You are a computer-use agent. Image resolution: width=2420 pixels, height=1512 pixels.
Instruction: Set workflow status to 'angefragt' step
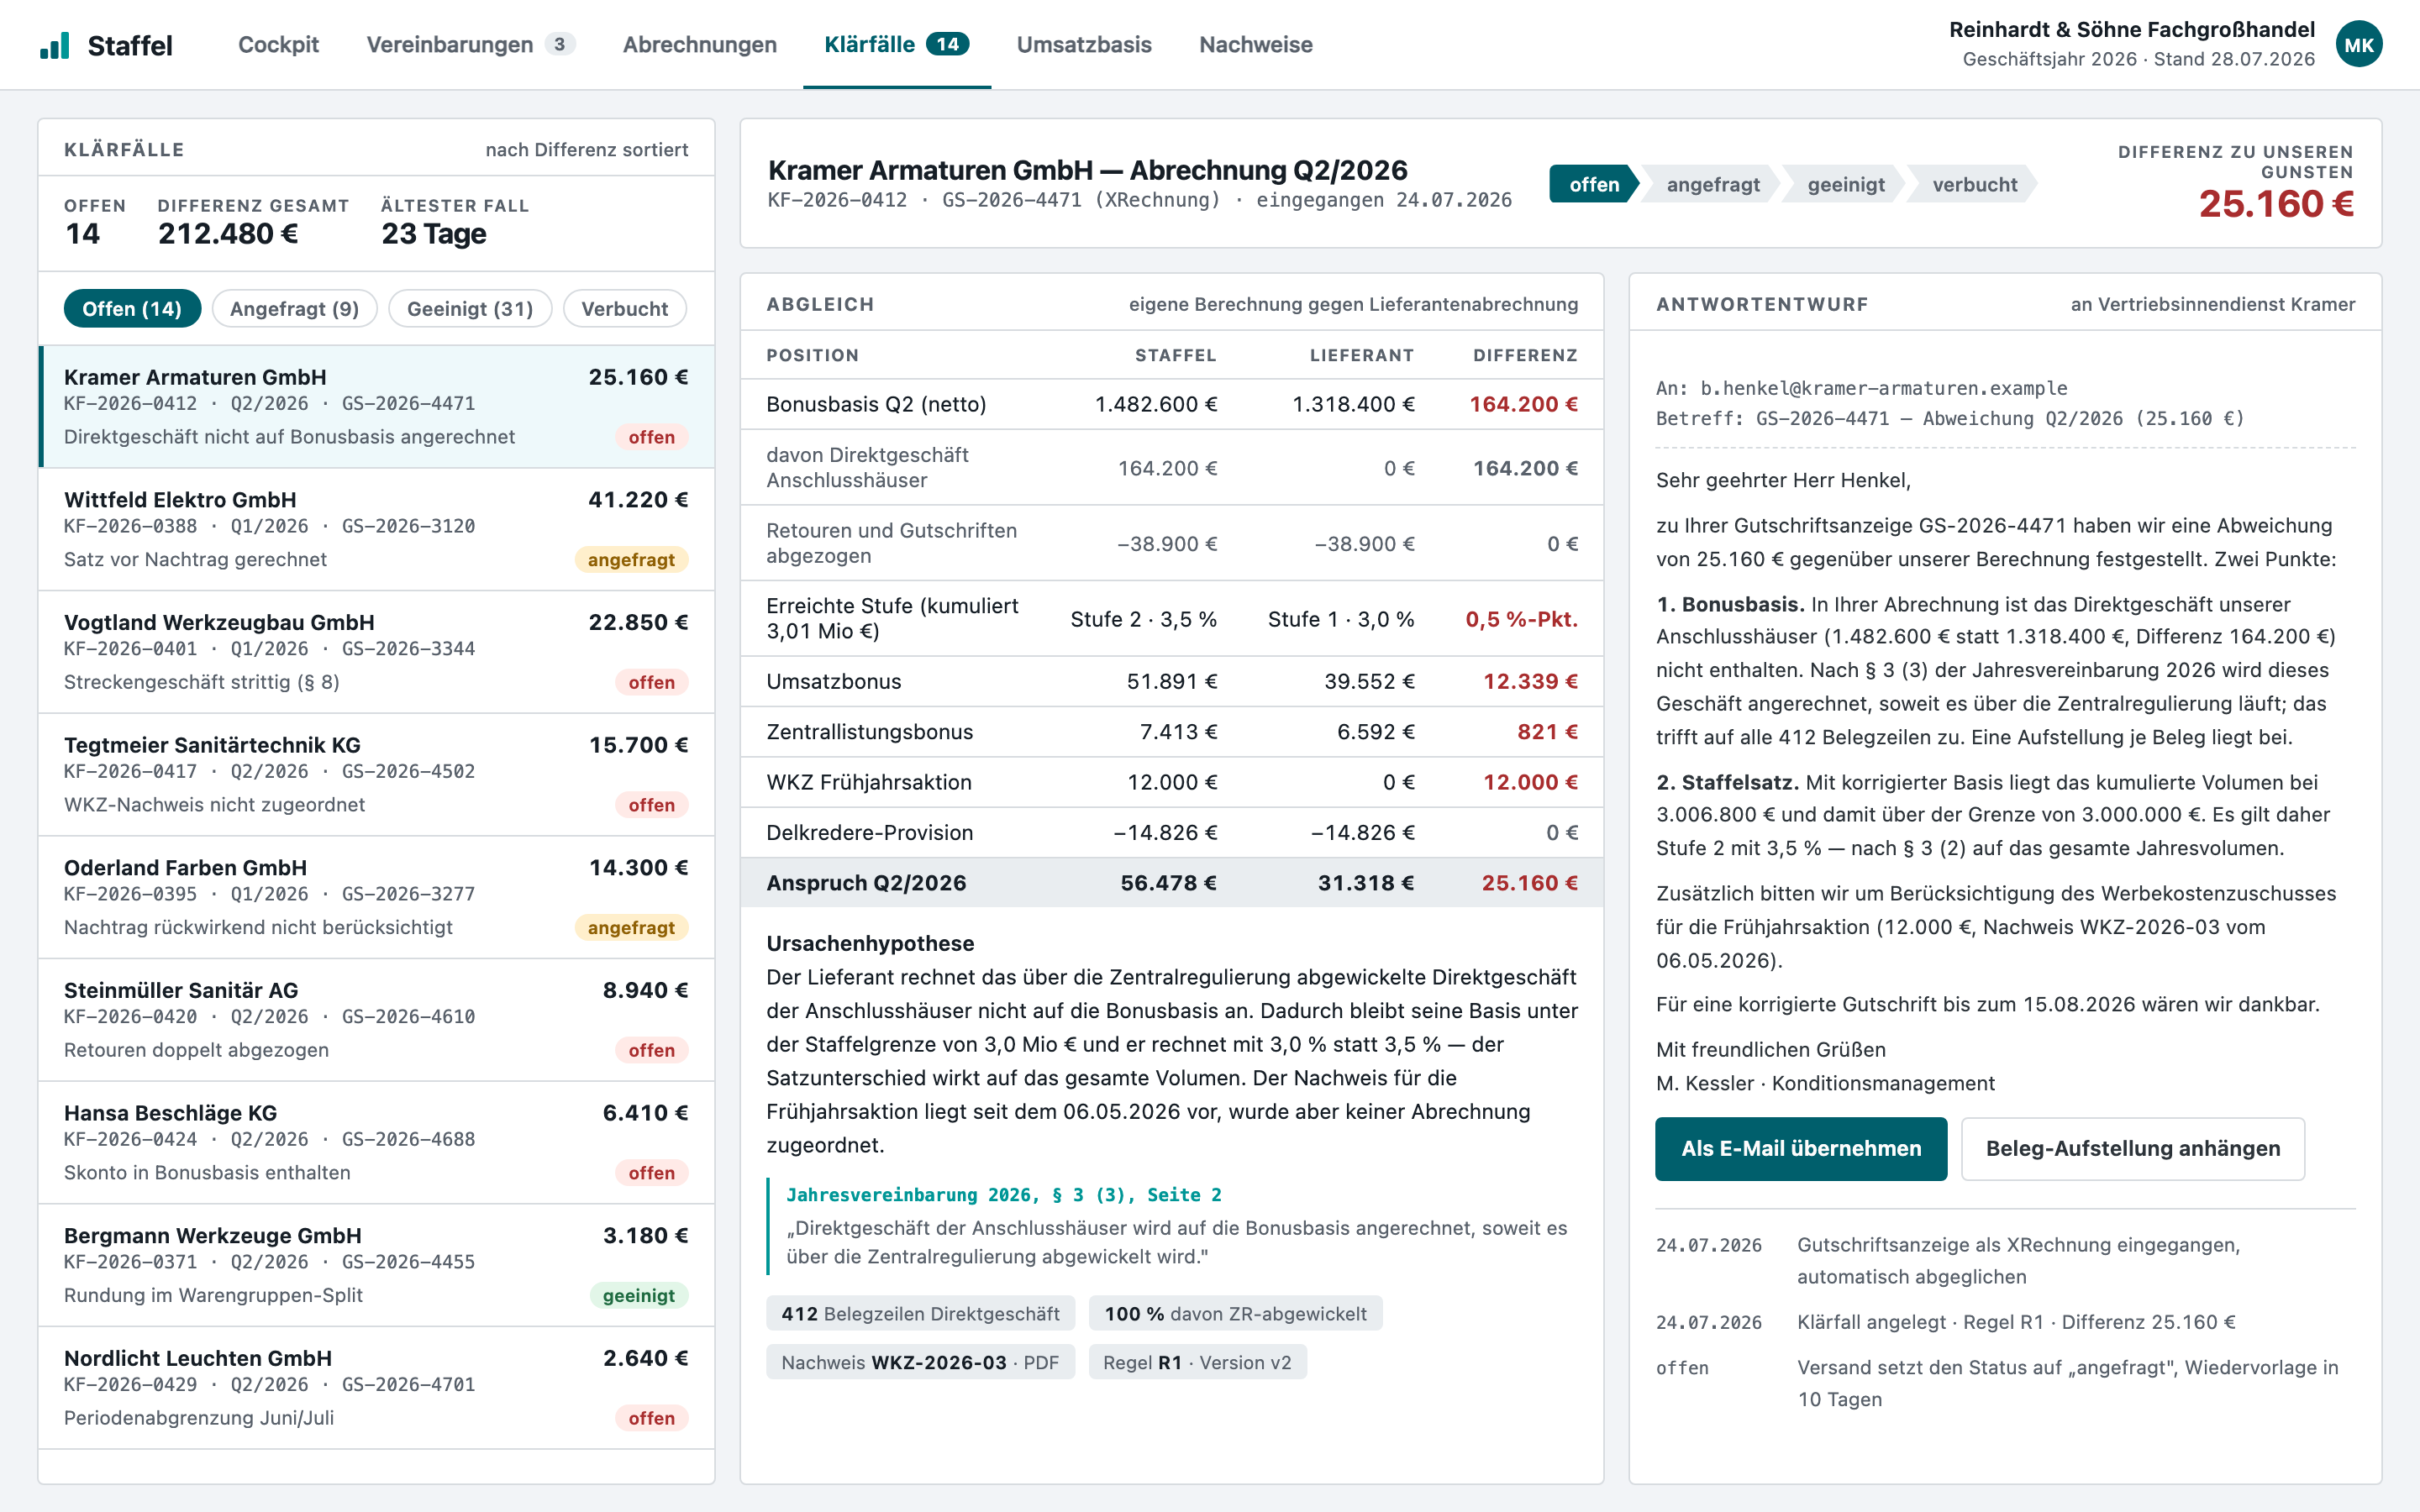click(1712, 185)
